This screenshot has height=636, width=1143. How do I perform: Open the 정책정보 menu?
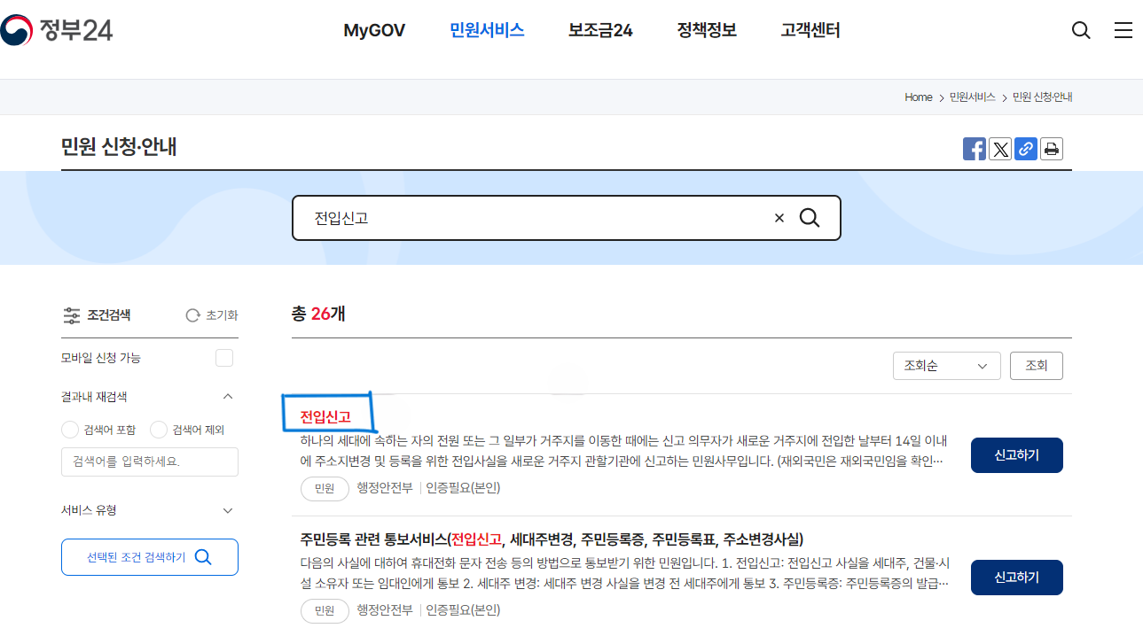pyautogui.click(x=707, y=30)
